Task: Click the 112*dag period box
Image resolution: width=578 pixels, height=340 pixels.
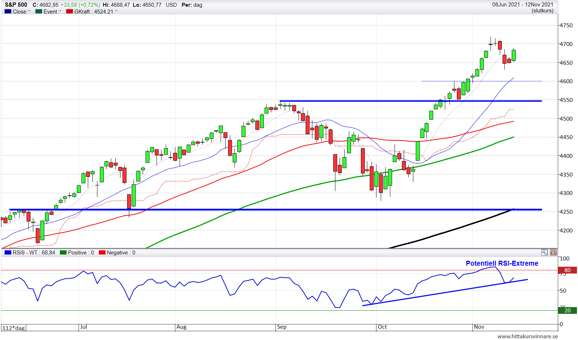Action: 13,328
